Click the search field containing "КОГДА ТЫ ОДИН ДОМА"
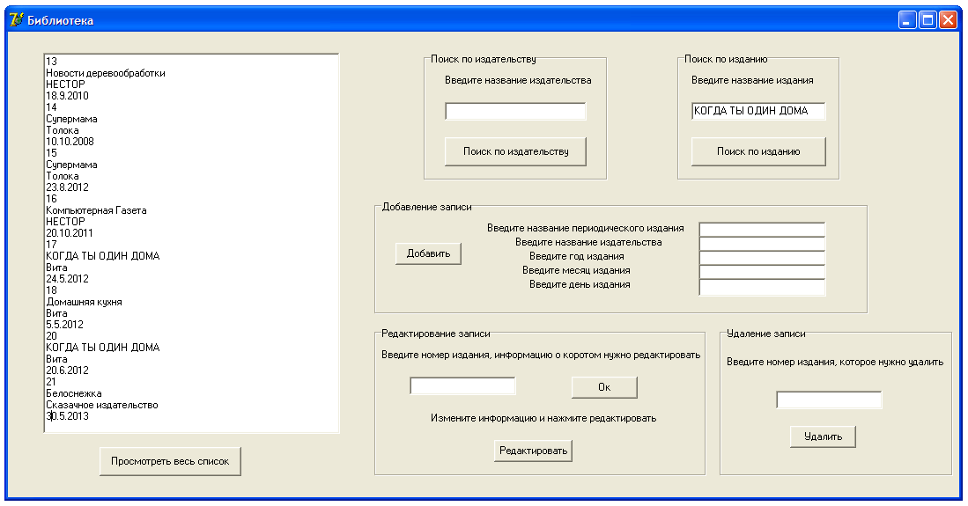968x506 pixels. click(x=758, y=111)
